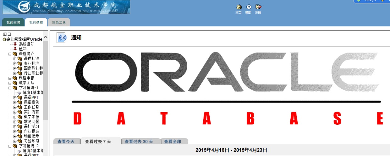This screenshot has height=156, width=390.
Task: Click the 系统通知 pin icon
Action: [x=15, y=44]
